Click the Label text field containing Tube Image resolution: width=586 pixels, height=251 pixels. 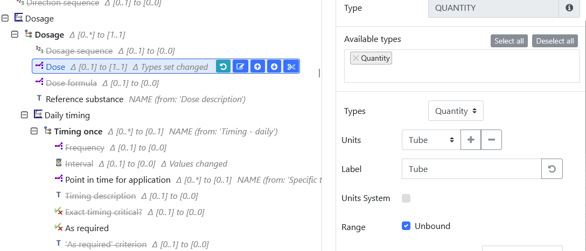(471, 169)
